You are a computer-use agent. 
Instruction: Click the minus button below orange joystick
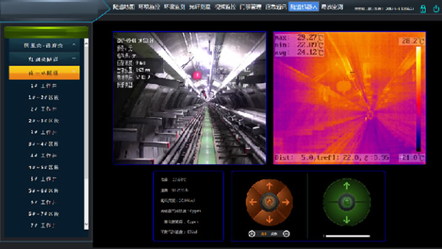[286, 234]
